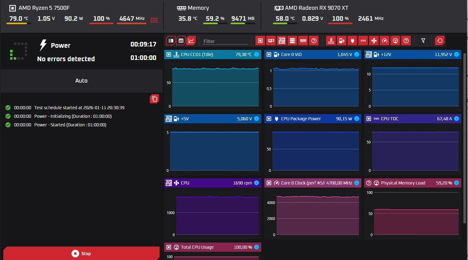
Task: Toggle the graphics card sensor filter
Action: click(271, 41)
